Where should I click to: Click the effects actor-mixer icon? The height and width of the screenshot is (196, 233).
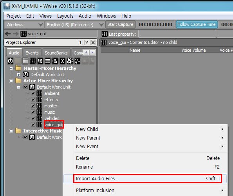[x=40, y=100]
